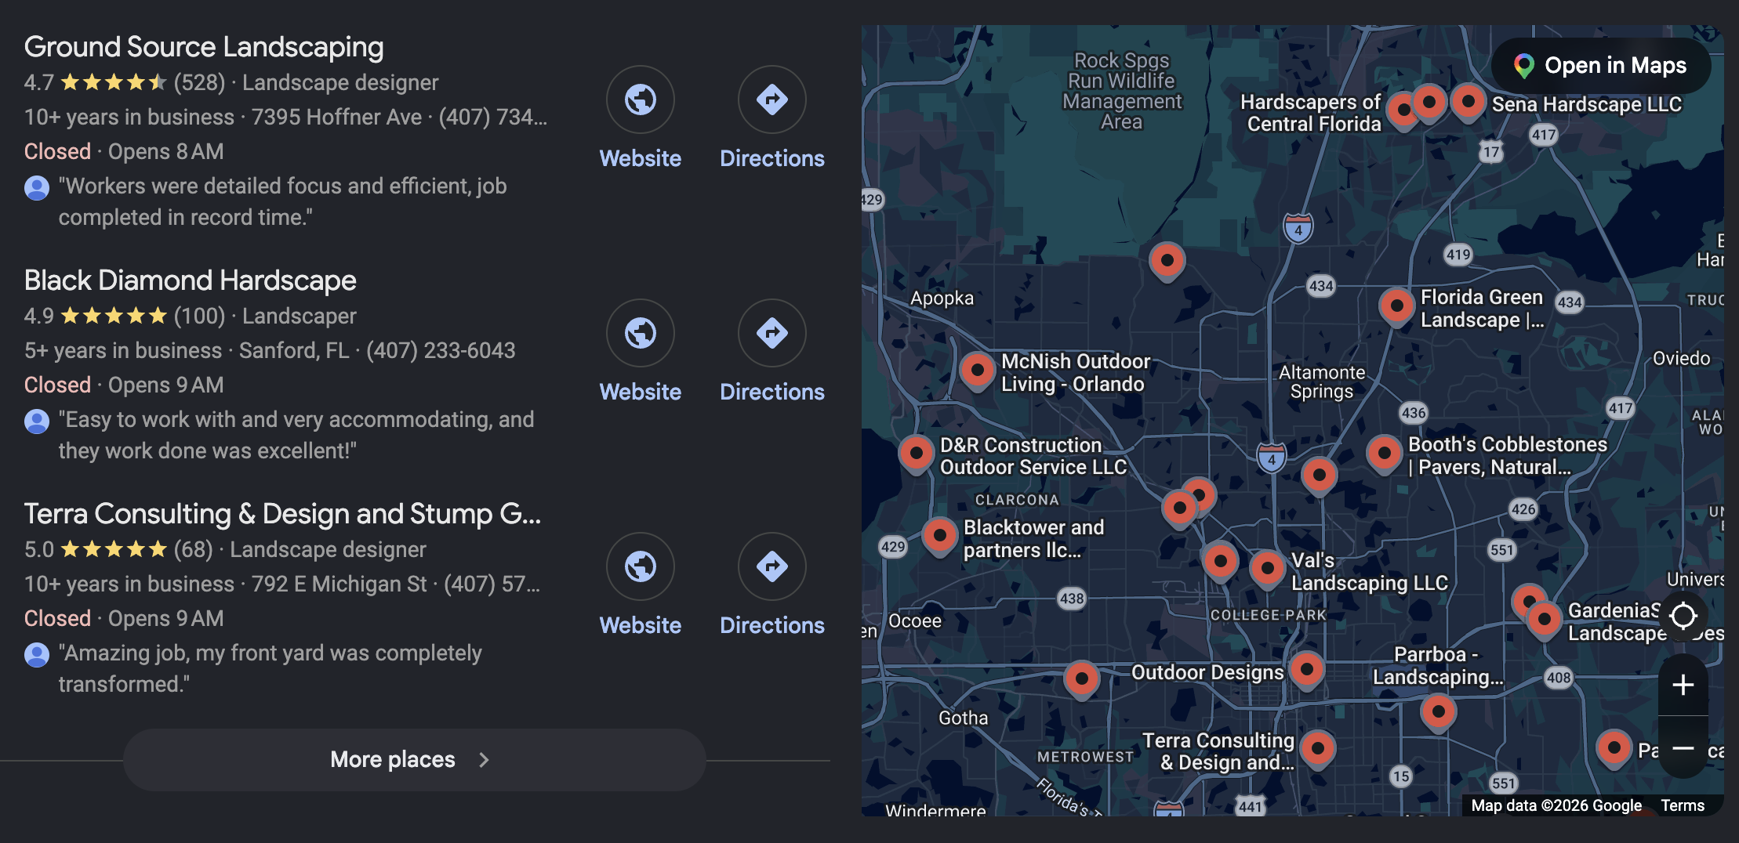Viewport: 1739px width, 843px height.
Task: Open the Ground Source Landscaping website button
Action: [x=641, y=118]
